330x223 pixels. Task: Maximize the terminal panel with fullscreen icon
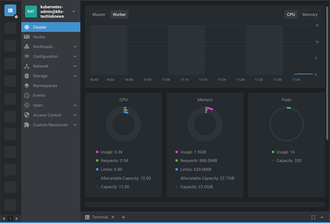click(313, 217)
